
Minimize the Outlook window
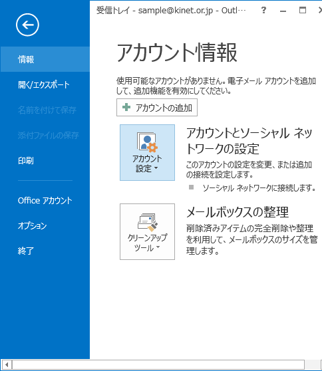283,11
